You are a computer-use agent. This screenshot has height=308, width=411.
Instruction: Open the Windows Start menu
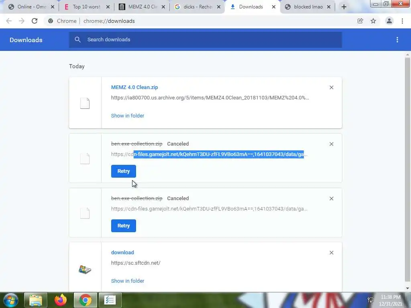click(10, 300)
